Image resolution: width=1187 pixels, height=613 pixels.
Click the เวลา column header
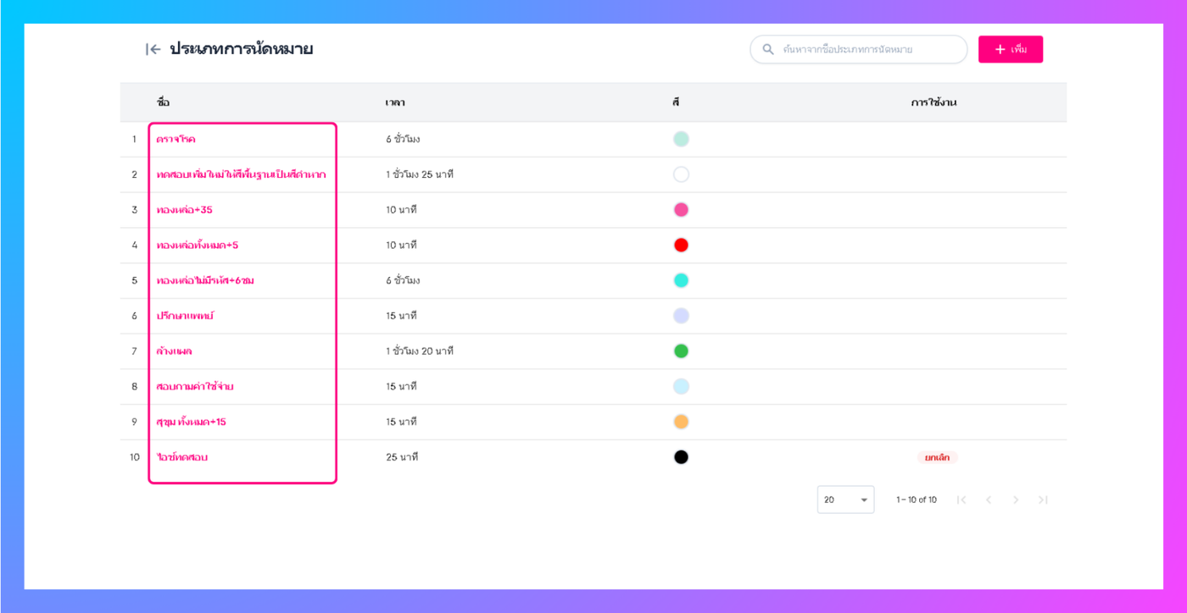394,102
